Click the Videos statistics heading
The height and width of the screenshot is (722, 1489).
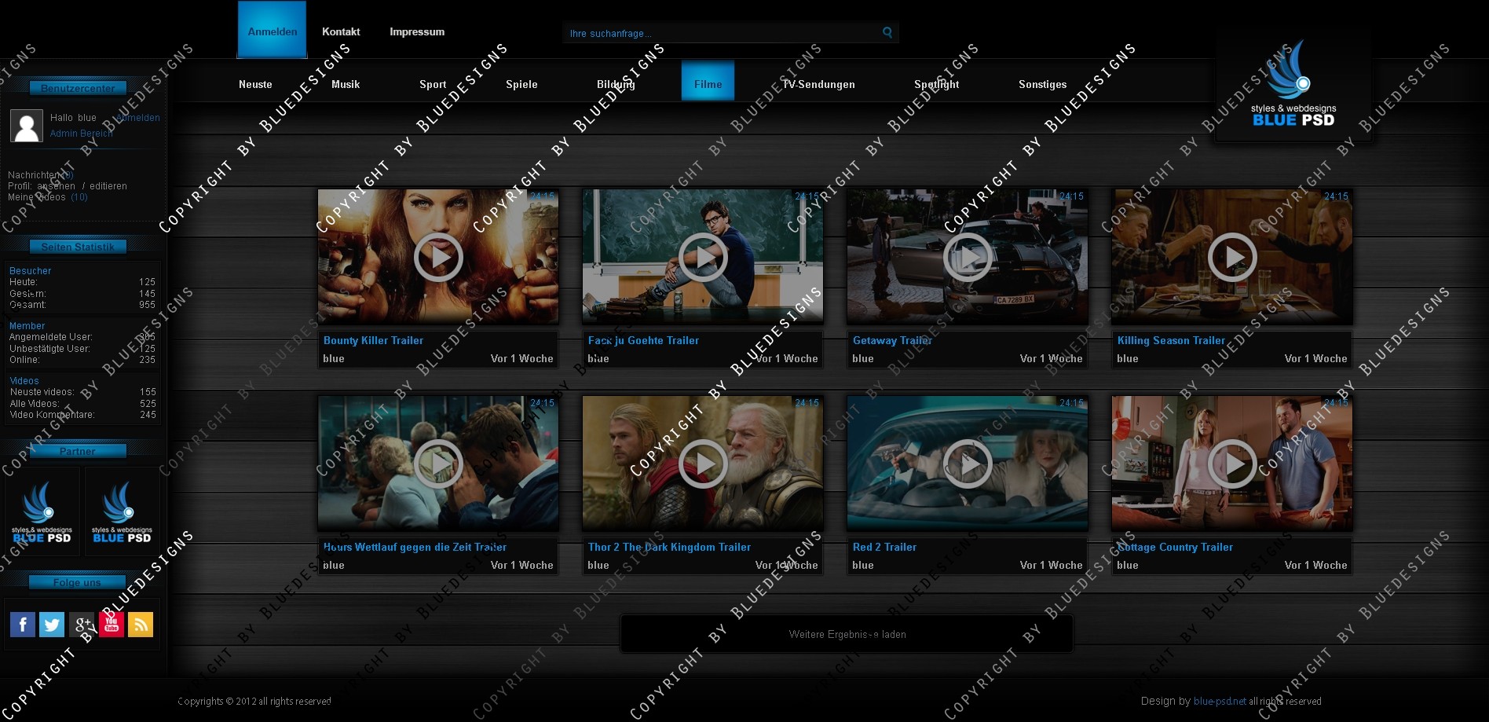pos(24,381)
